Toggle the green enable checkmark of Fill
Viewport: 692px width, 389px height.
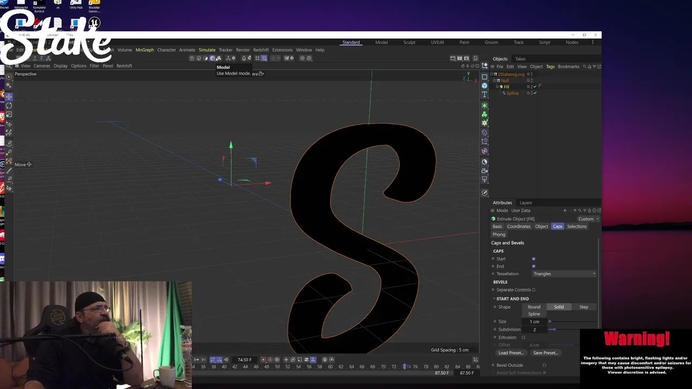(x=535, y=86)
